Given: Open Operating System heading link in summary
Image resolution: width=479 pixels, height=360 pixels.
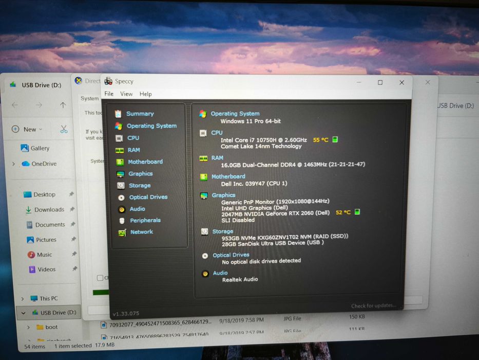Looking at the screenshot, I should click(235, 114).
